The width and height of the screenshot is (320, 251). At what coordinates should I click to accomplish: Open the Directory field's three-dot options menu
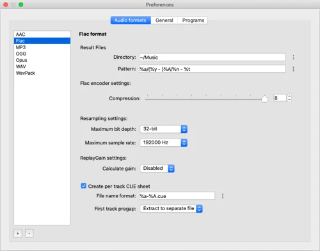(x=293, y=57)
